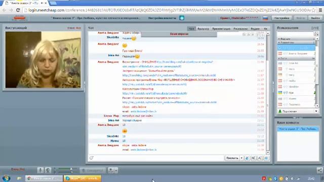324x182 pixels.
Task: Collapse the Гости group in users list
Action: click(296, 59)
